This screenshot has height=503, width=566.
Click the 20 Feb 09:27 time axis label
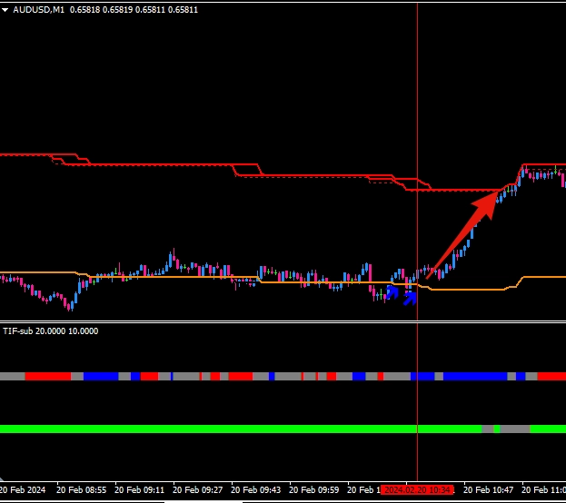coord(197,489)
